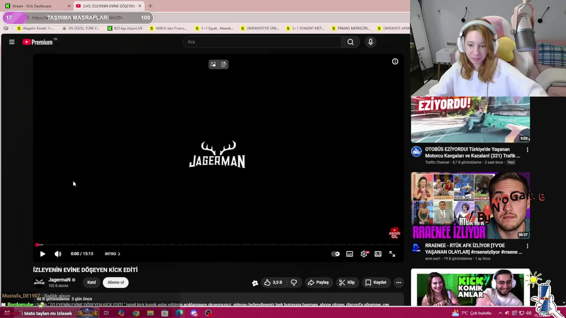Open options for RRAENEE RTÜK AFK video

point(527,246)
